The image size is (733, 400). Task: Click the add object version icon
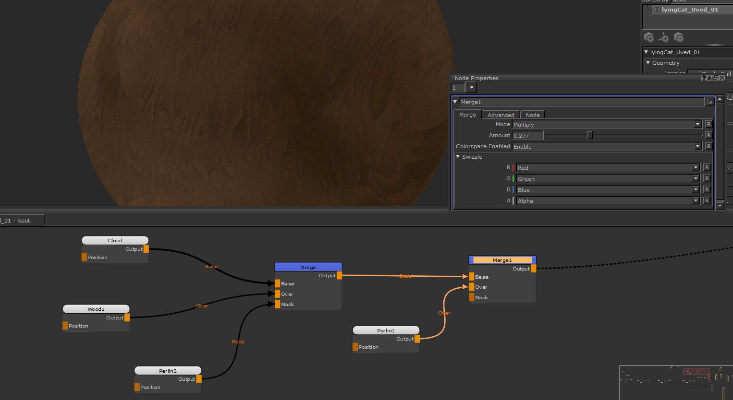[x=664, y=37]
